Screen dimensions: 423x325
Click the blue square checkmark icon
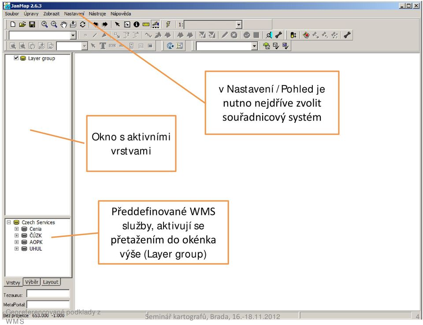point(286,46)
